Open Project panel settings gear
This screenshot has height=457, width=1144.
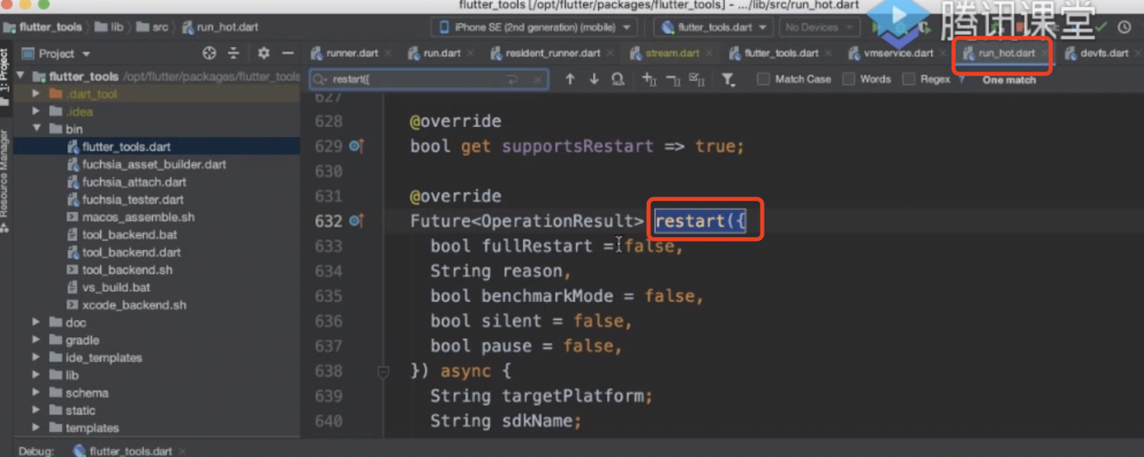pos(263,53)
